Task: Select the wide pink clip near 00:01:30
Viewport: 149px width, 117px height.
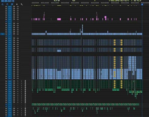Action: tap(59, 19)
